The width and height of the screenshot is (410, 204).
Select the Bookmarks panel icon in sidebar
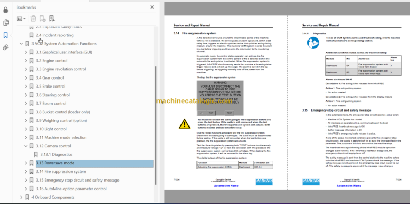pyautogui.click(x=6, y=35)
